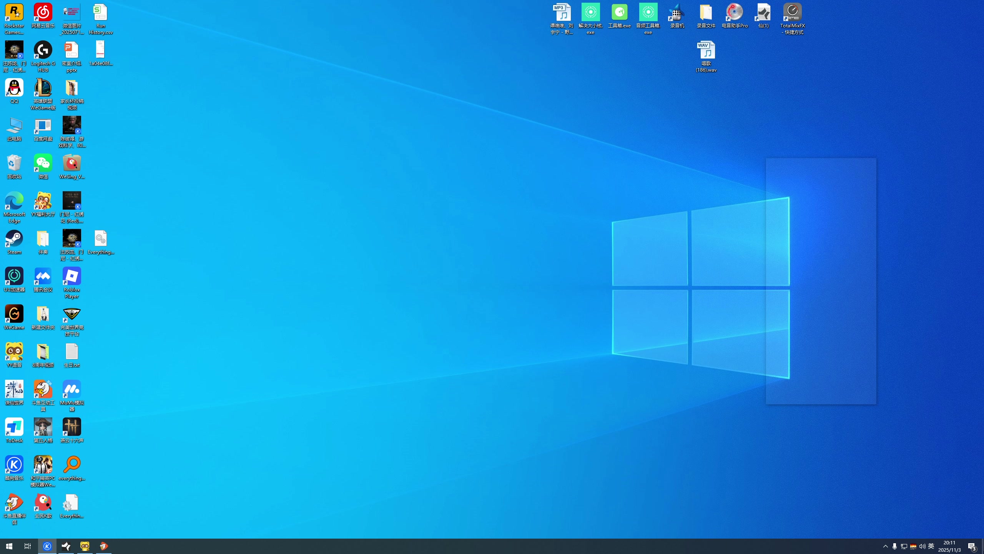Select the Run History.csv file
The image size is (984, 554).
[x=100, y=13]
